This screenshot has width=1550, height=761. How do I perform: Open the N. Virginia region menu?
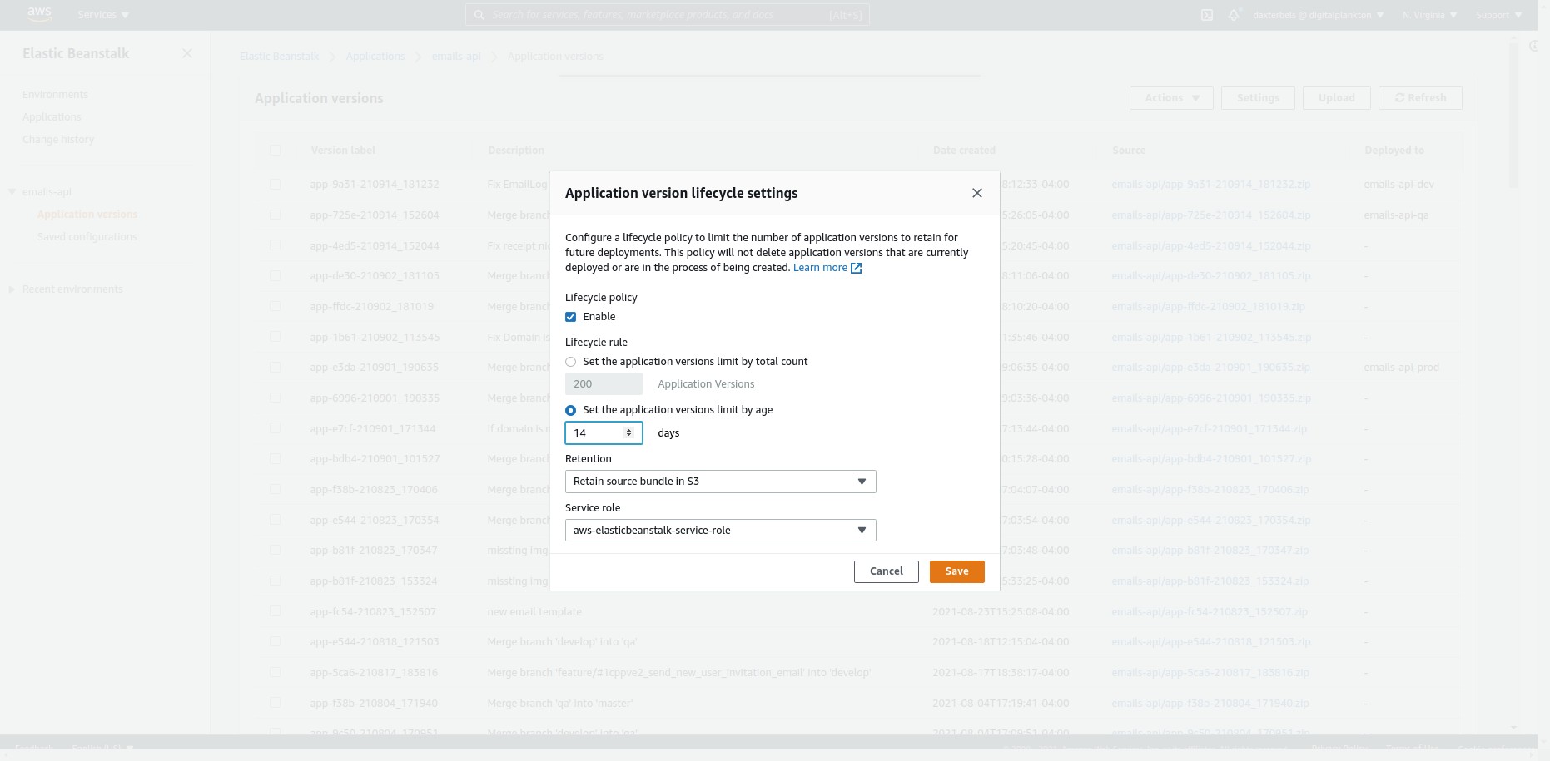(1430, 15)
